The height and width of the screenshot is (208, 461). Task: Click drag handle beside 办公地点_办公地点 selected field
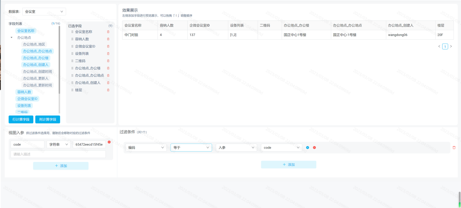pos(72,76)
